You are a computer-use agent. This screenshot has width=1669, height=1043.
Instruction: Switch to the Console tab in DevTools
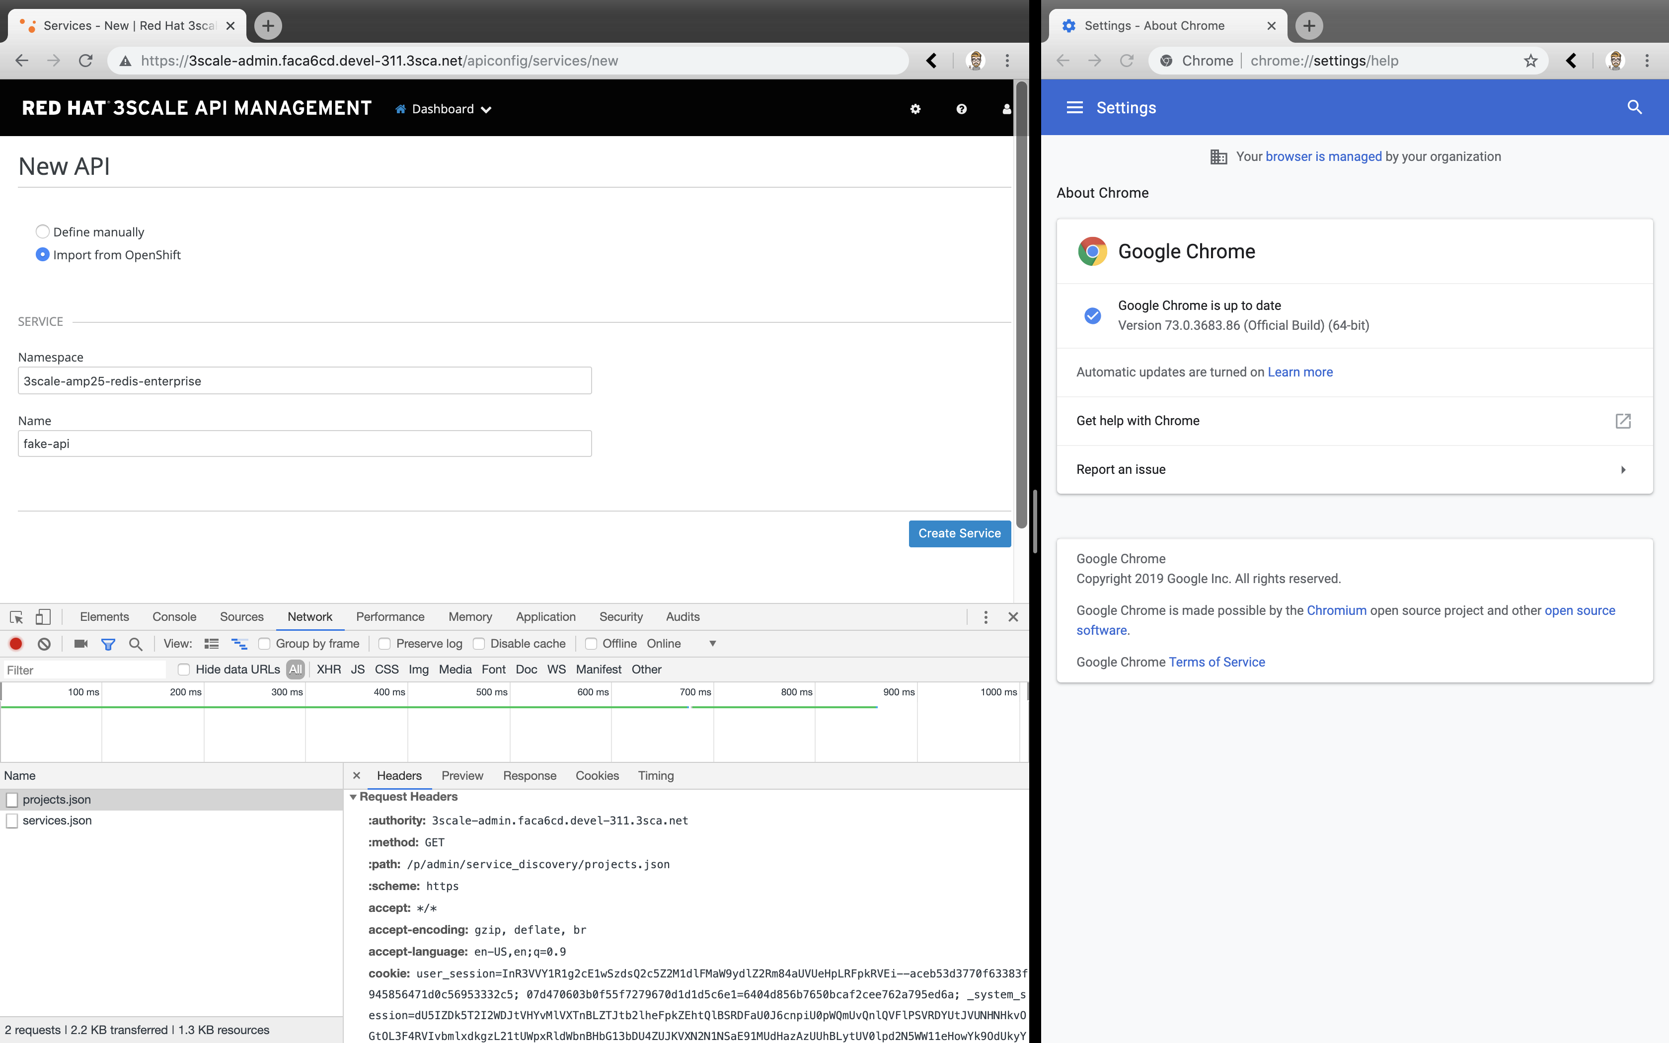pos(174,617)
